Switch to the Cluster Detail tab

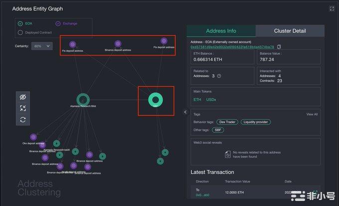click(290, 31)
